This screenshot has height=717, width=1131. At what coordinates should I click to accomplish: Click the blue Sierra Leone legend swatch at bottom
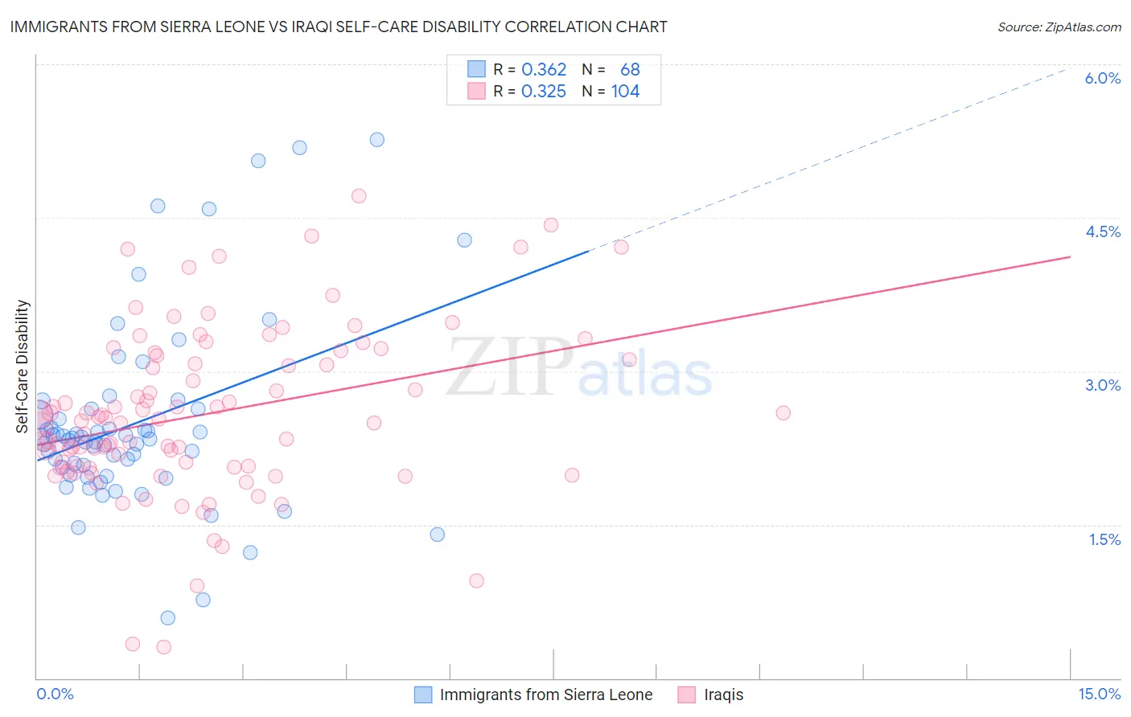point(423,694)
